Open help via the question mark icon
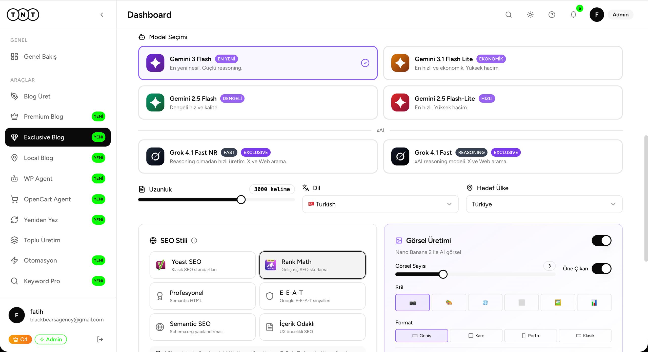 click(552, 15)
